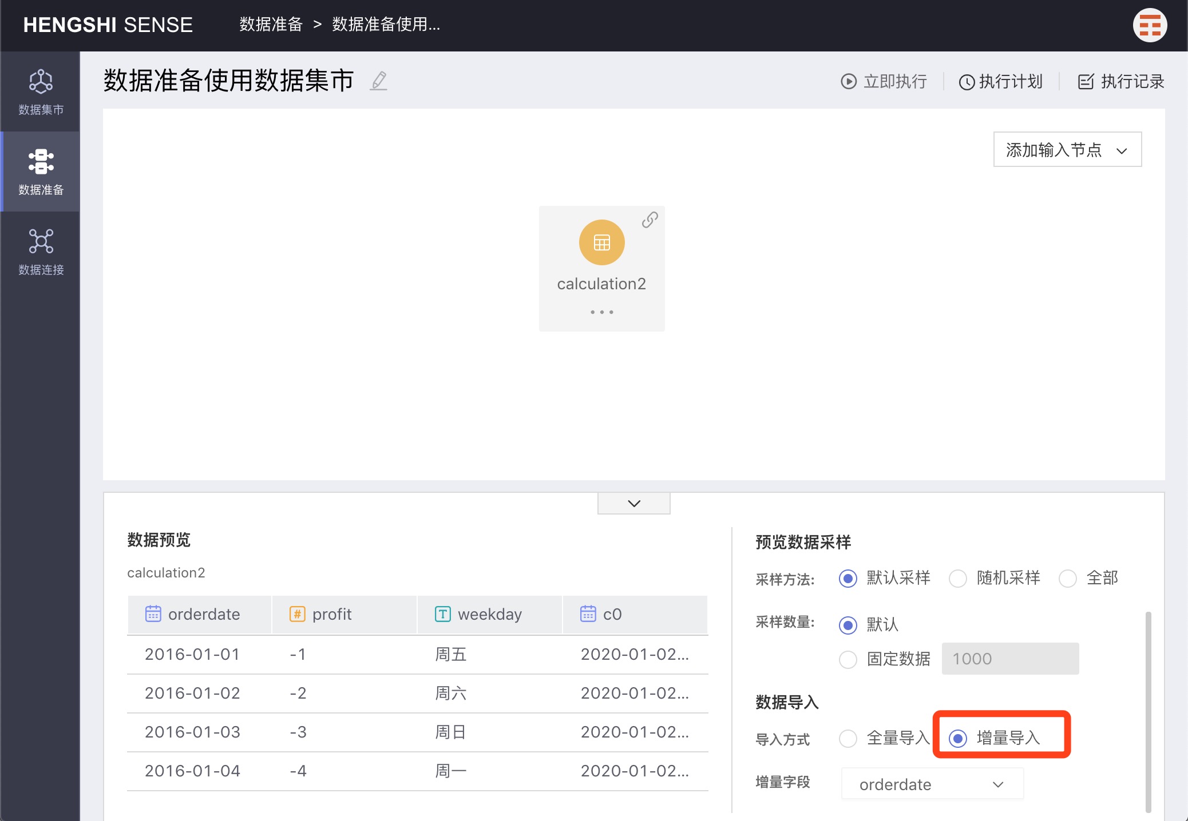1188x821 pixels.
Task: Open the three-dot menu on calculation2 node
Action: click(x=601, y=312)
